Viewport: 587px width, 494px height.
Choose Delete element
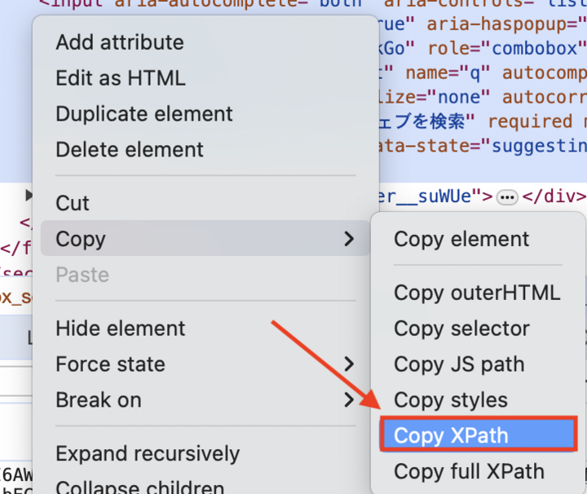tap(129, 150)
